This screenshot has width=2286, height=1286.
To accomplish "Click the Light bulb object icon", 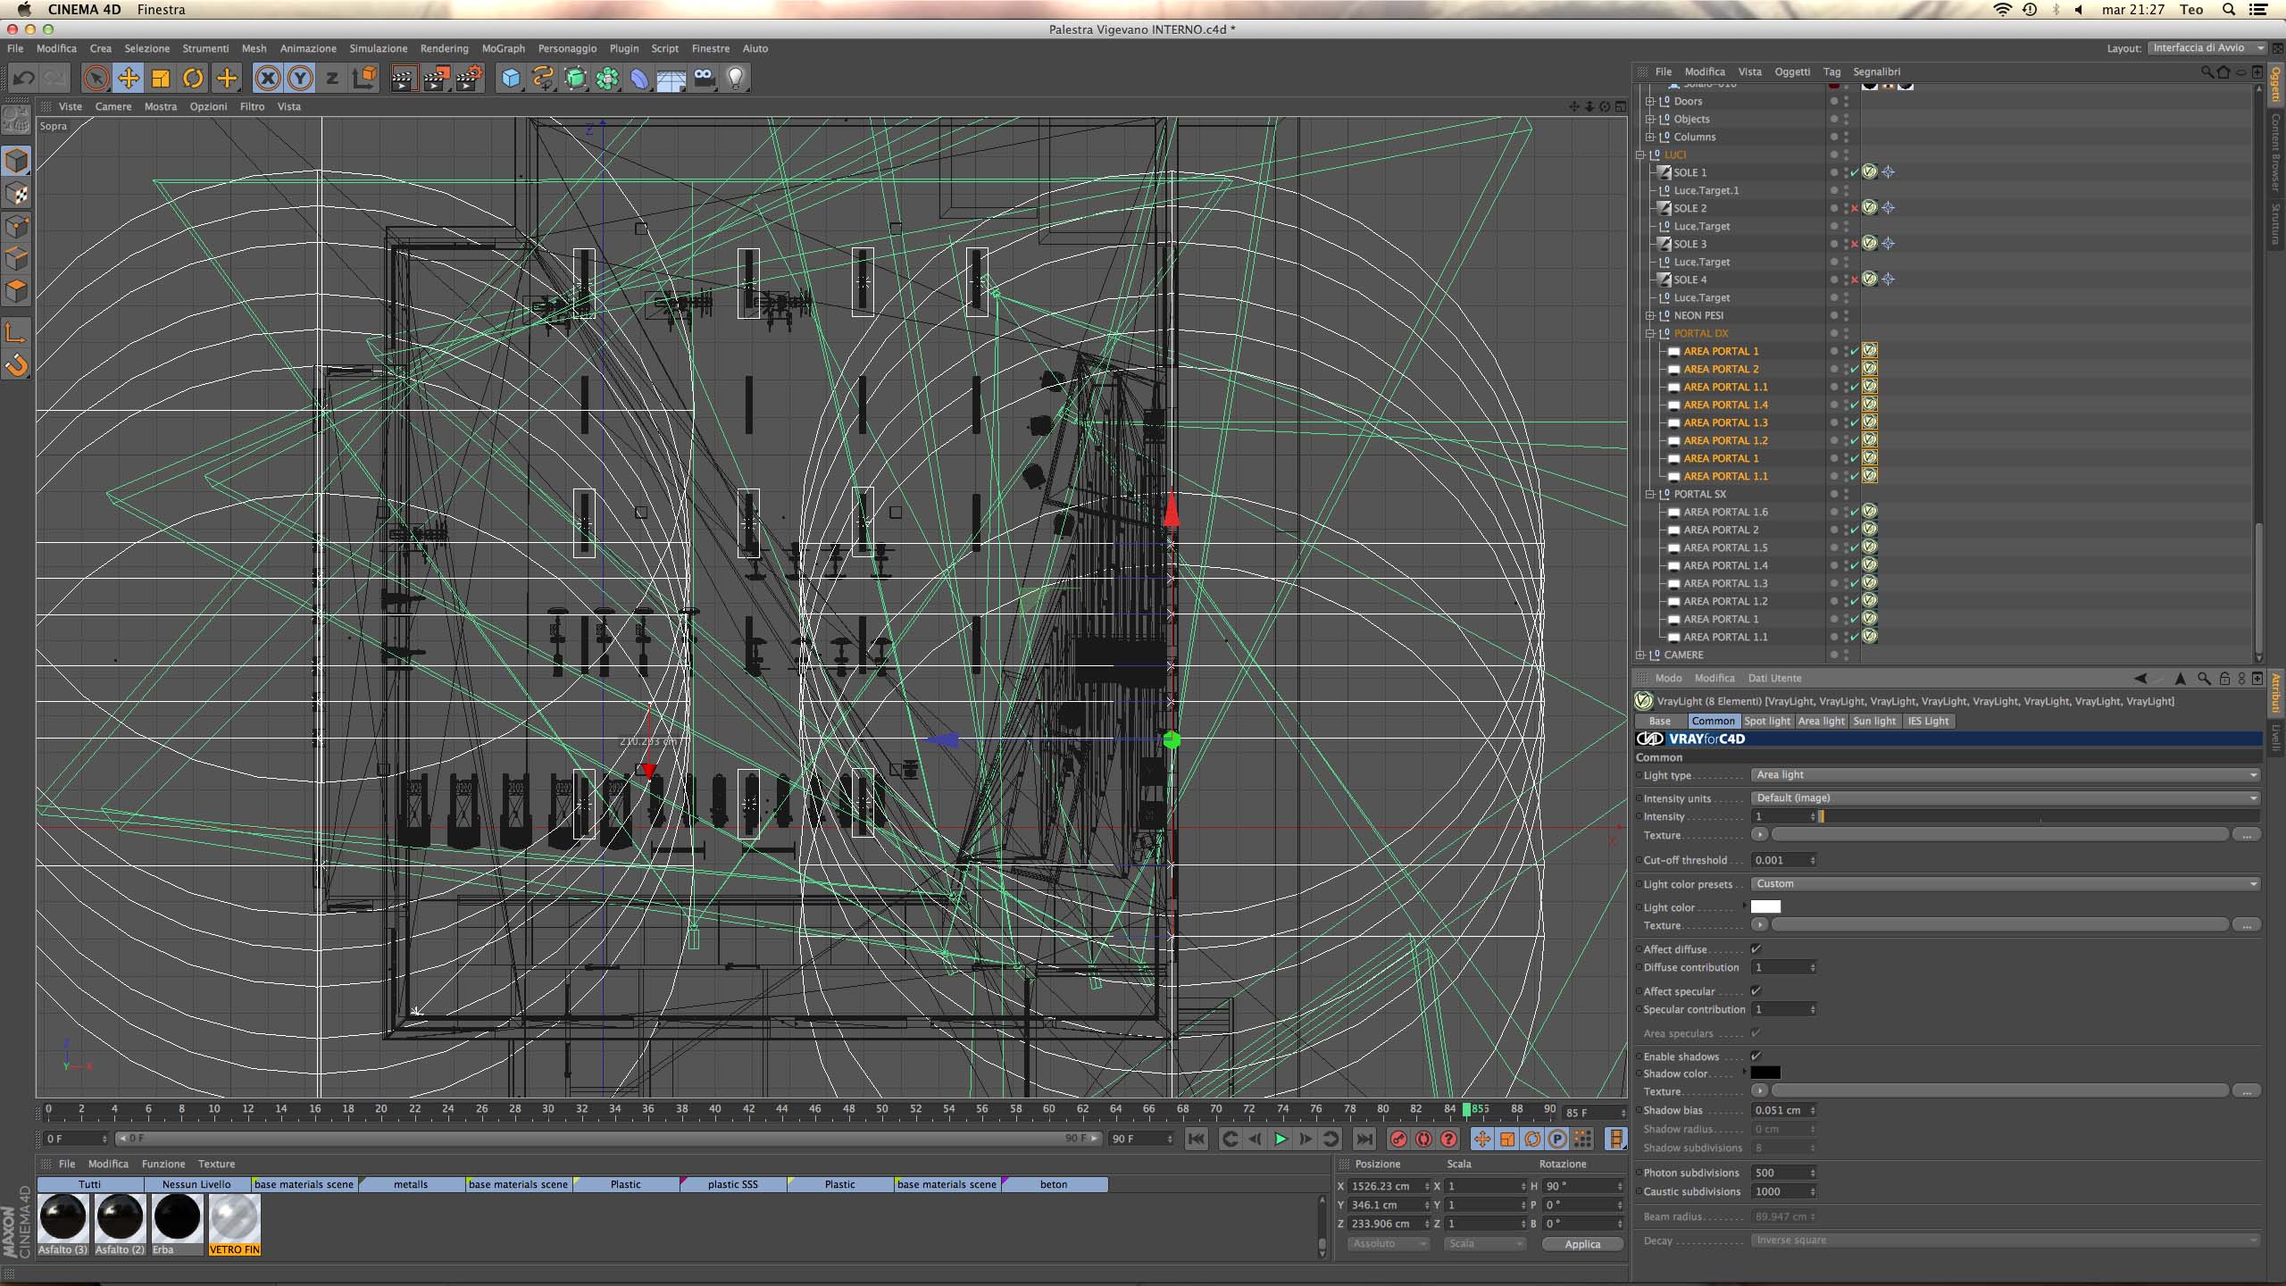I will click(736, 79).
